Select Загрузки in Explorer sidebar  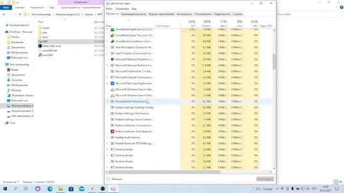[17, 80]
